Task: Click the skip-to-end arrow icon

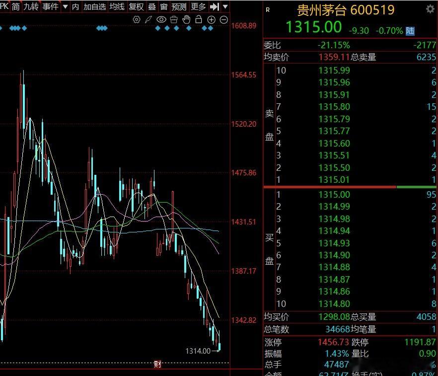Action: [215, 6]
